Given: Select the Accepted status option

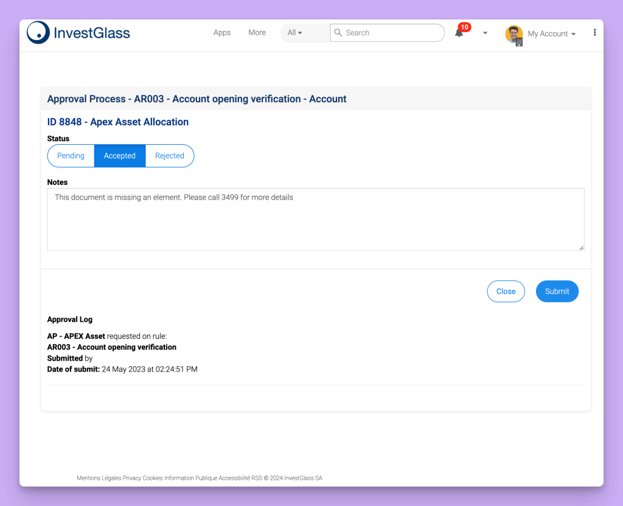Looking at the screenshot, I should [x=120, y=156].
